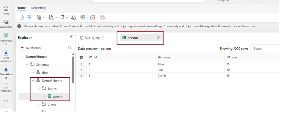Switch to the SQL query 13 tab
The width and height of the screenshot is (281, 138).
point(92,38)
